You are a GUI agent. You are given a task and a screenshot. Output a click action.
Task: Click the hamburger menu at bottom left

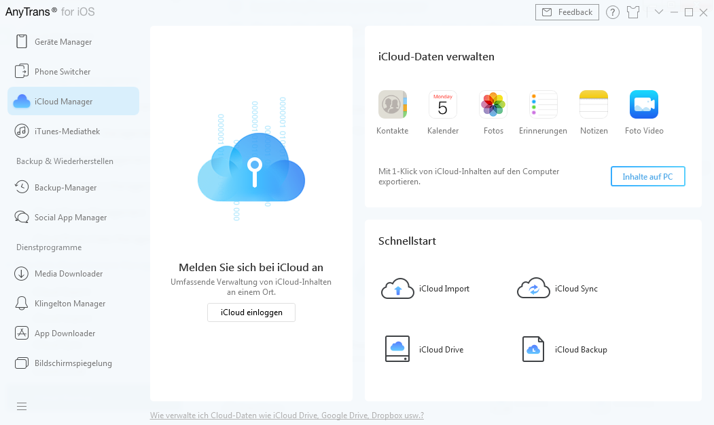click(x=21, y=406)
